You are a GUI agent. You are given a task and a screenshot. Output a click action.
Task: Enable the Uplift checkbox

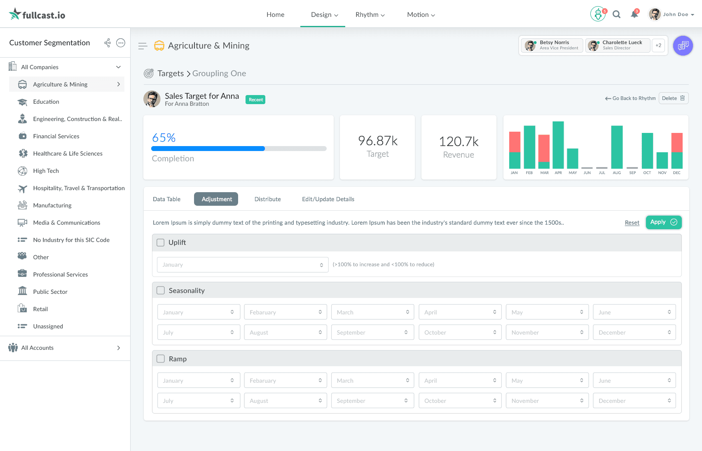coord(160,242)
